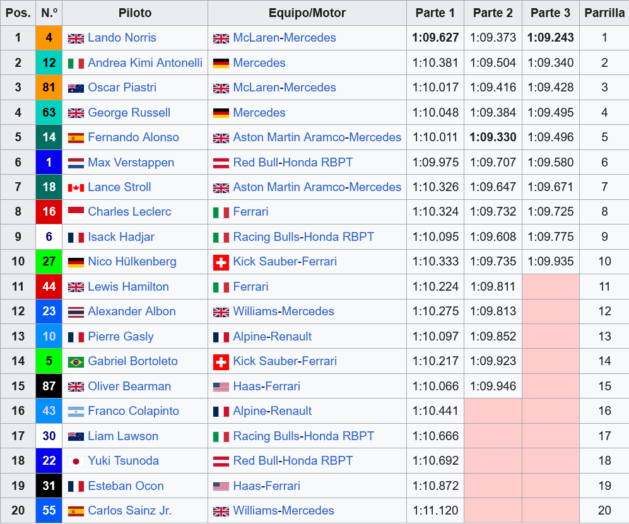Screen dimensions: 629x524
Task: Follow the Lewis Hamilton link
Action: click(x=128, y=287)
